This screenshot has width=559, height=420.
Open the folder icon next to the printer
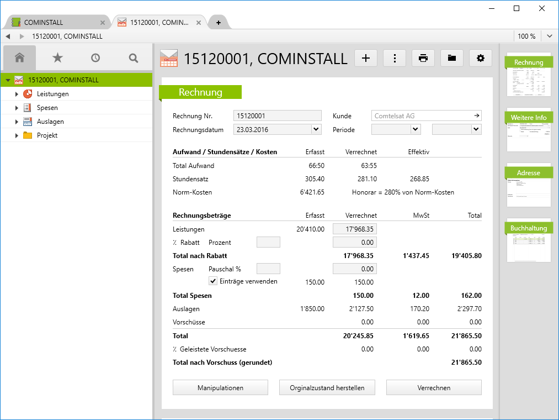pyautogui.click(x=451, y=57)
